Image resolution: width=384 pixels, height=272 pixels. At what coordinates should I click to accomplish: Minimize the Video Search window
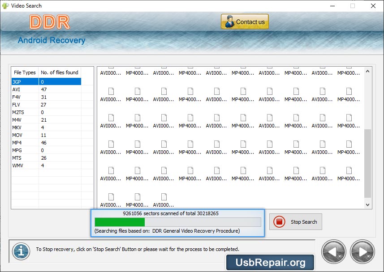332,6
